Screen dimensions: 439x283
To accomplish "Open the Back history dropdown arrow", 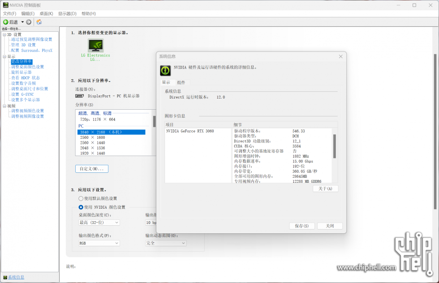I will (x=22, y=22).
